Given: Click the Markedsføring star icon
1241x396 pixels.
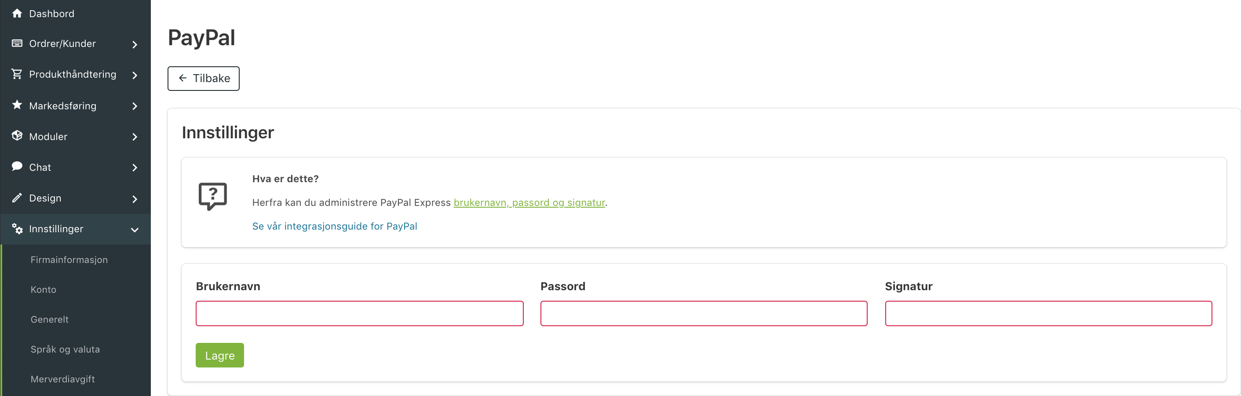Looking at the screenshot, I should click(x=17, y=105).
